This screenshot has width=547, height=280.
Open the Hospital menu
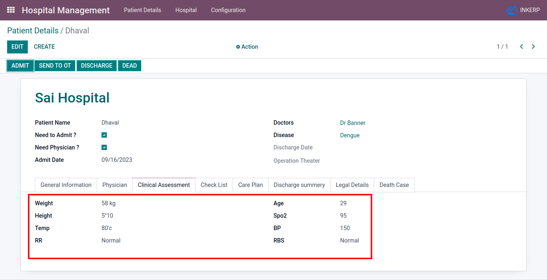click(186, 10)
